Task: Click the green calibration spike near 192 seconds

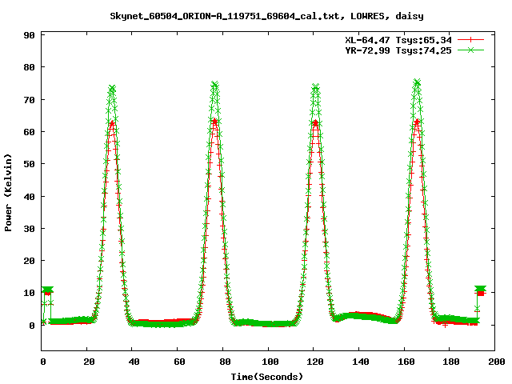Action: pos(480,289)
